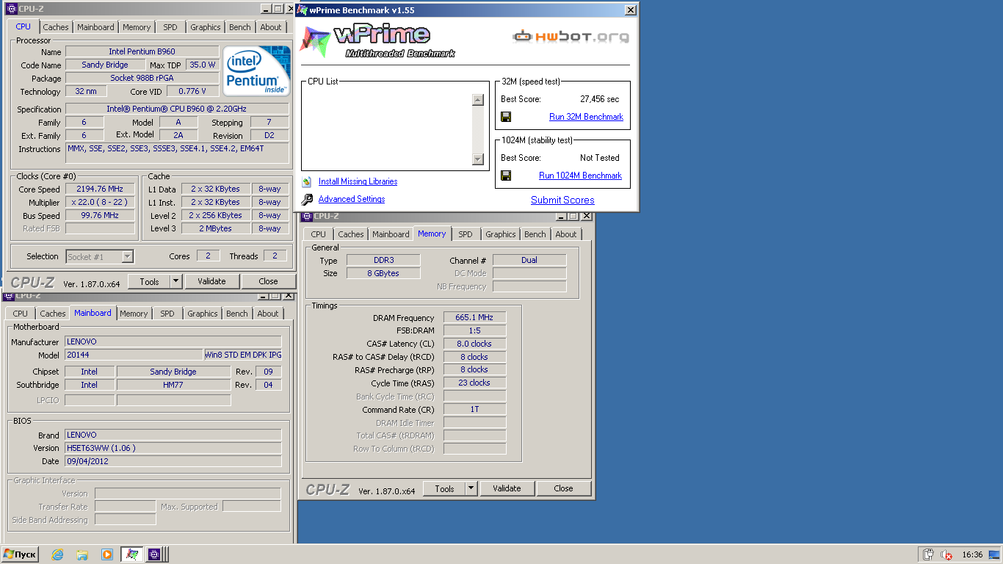This screenshot has height=564, width=1003.
Task: Click the CPU-Z title icon in the Memory window
Action: coord(306,216)
